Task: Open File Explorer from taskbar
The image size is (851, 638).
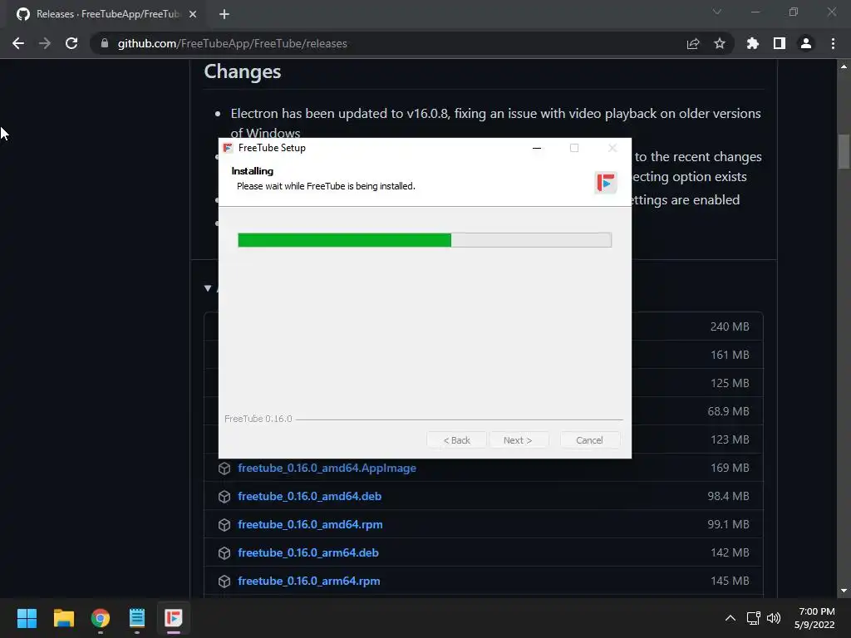Action: (63, 618)
